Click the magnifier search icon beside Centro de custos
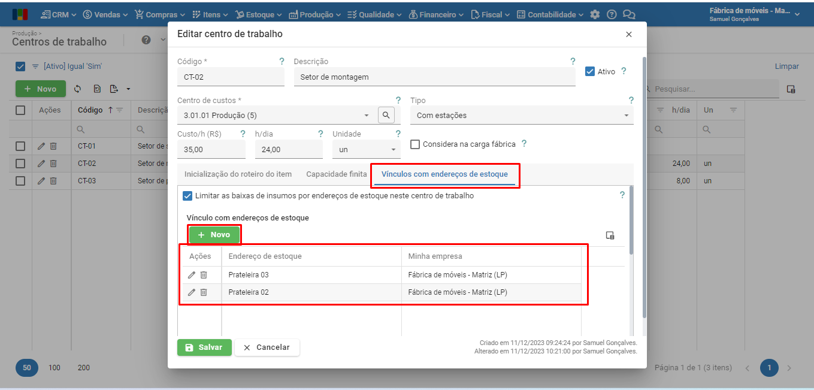 pos(386,115)
